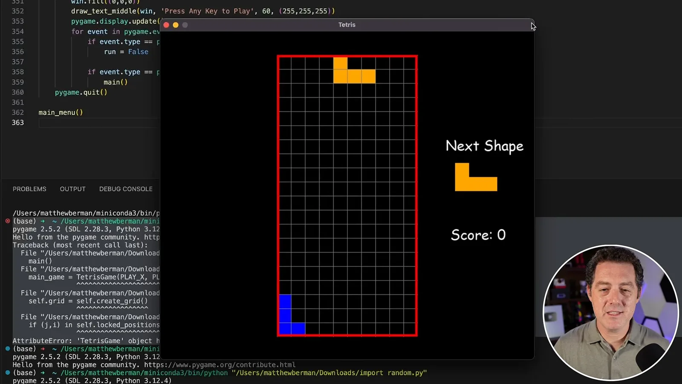The width and height of the screenshot is (682, 384).
Task: Minimize the Tetris window with yellow button
Action: [x=176, y=25]
